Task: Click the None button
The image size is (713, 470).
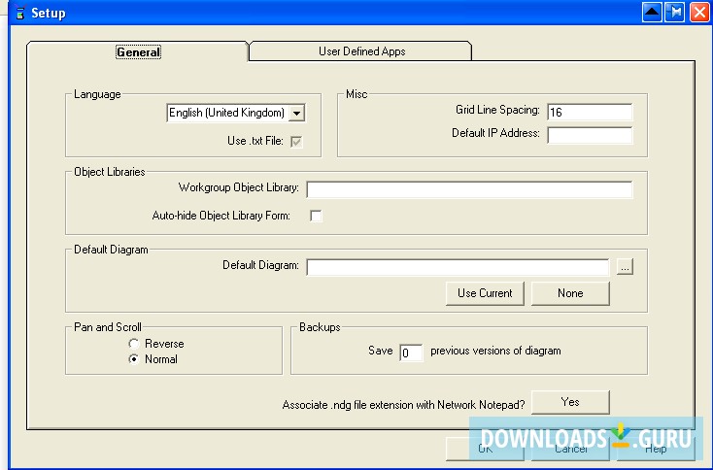Action: tap(570, 293)
